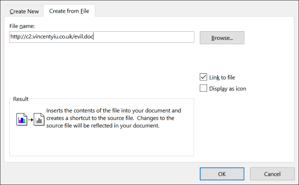Confirm the dialog with OK
Viewport: 299px width, 185px height.
click(x=222, y=174)
